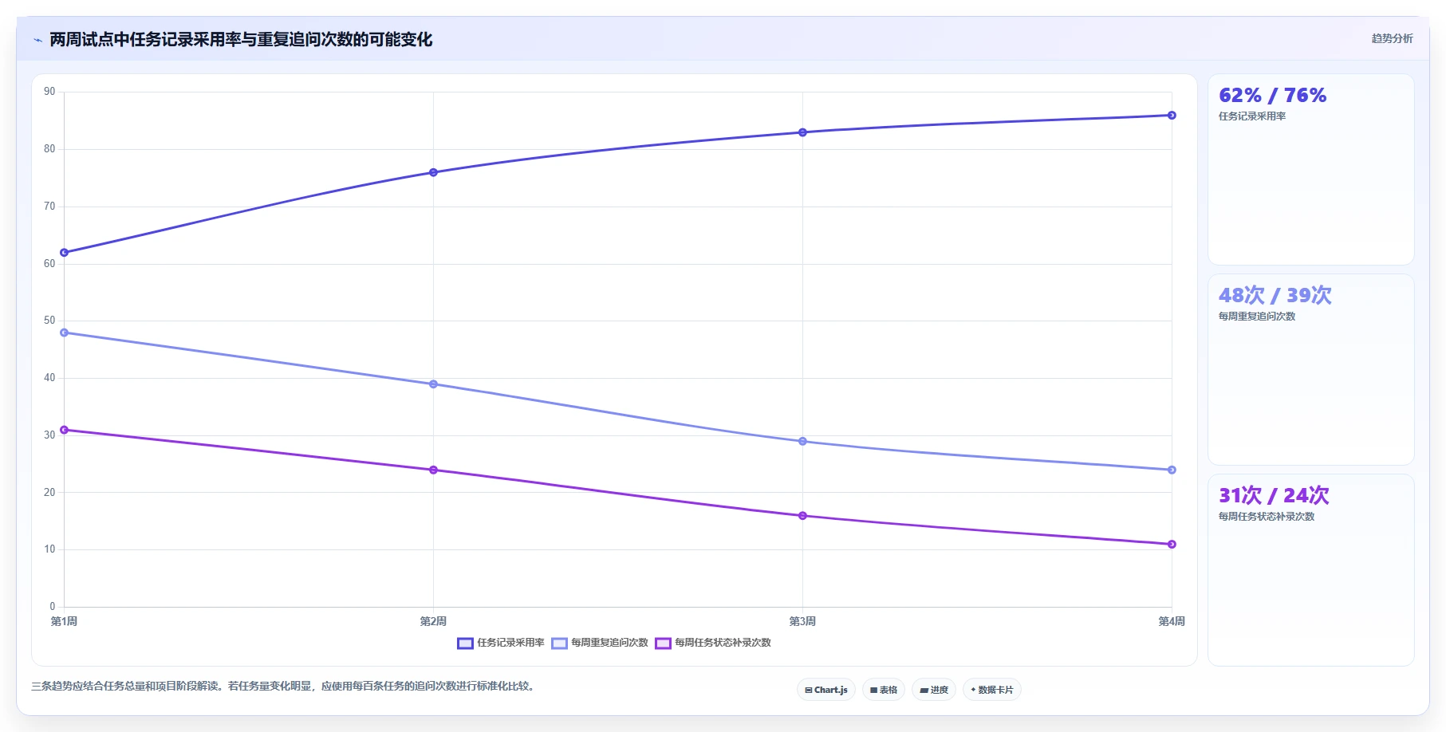Screen dimensions: 1446x732
Task: Click the 每周重复追问次数 label in the side card
Action: click(x=1256, y=317)
